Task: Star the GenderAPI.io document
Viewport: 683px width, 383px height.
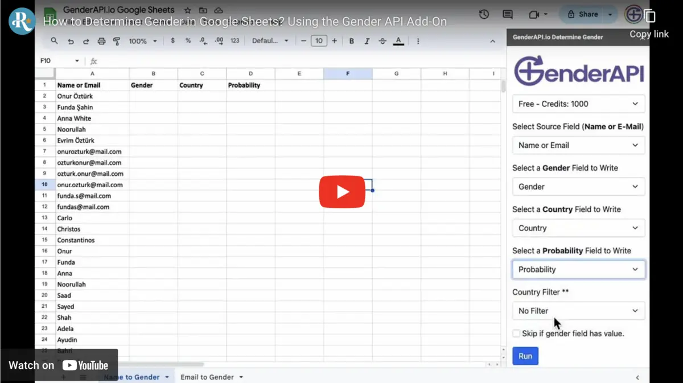Action: pos(188,10)
